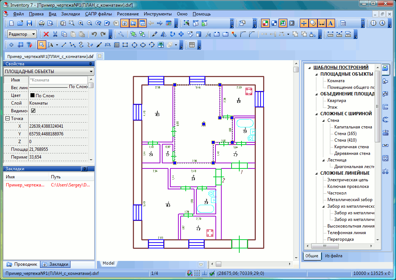
Task: Collapse the СЛОЖНЫЕ С ШИРИНОЙ tree node
Action: [x=316, y=114]
